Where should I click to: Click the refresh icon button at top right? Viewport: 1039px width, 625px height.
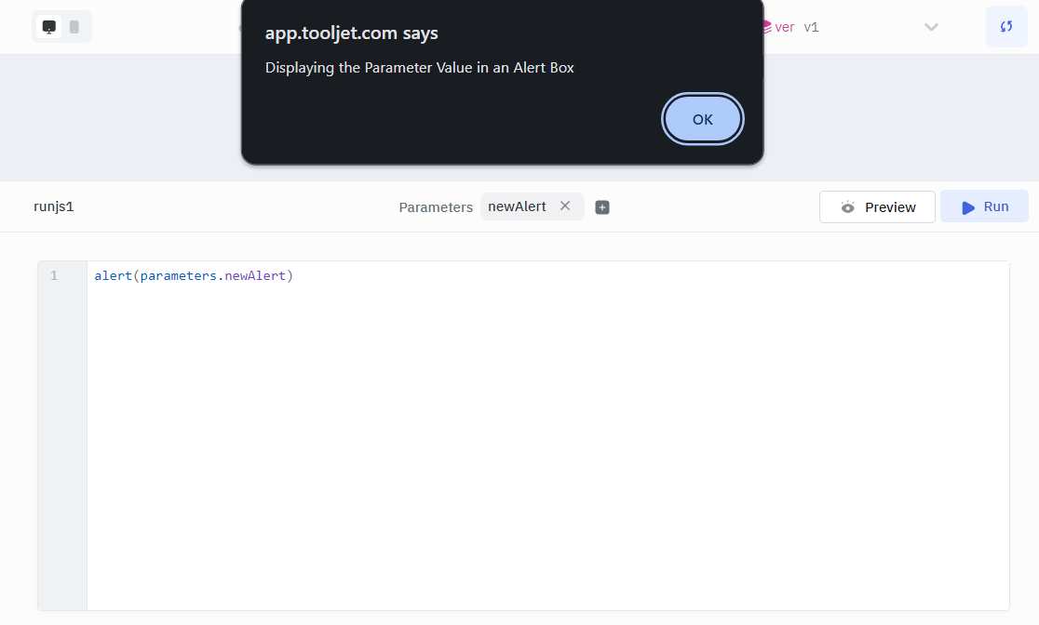[x=1006, y=27]
